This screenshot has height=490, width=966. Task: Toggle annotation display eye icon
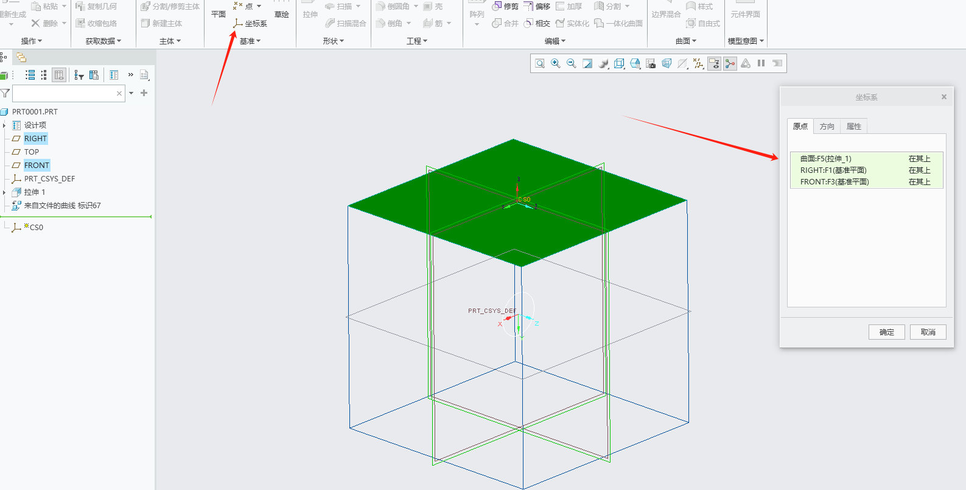(x=714, y=63)
